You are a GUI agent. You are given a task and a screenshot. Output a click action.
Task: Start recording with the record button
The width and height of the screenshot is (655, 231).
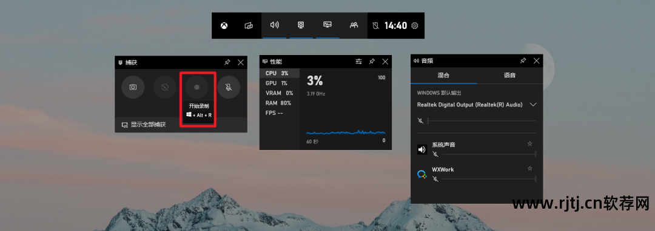pyautogui.click(x=196, y=87)
